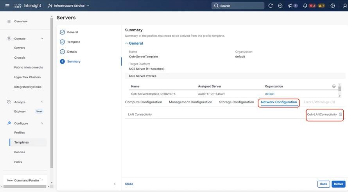Open Integrated Systems in sidebar

28,87
